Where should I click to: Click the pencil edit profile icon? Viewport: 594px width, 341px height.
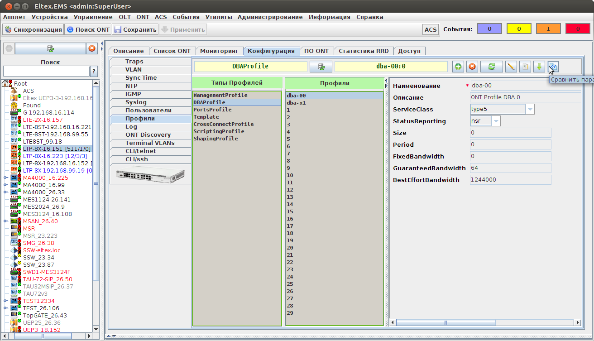tap(511, 67)
